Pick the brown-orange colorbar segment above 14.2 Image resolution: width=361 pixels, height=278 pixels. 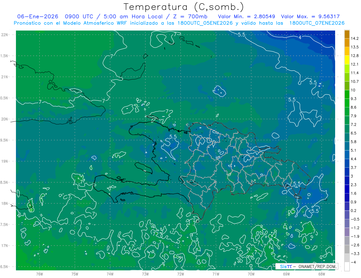[347, 34]
